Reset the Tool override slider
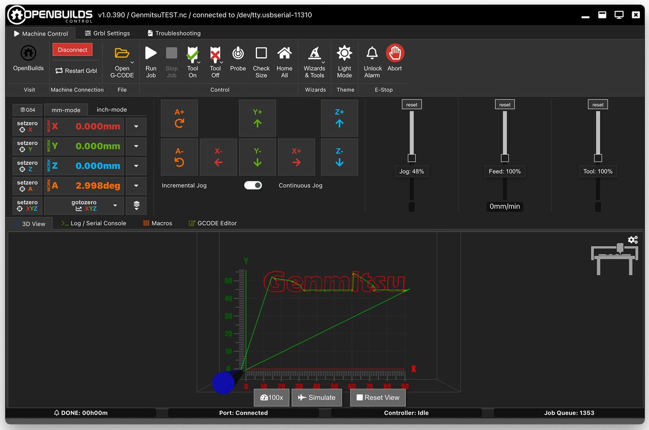This screenshot has width=649, height=430. point(598,105)
